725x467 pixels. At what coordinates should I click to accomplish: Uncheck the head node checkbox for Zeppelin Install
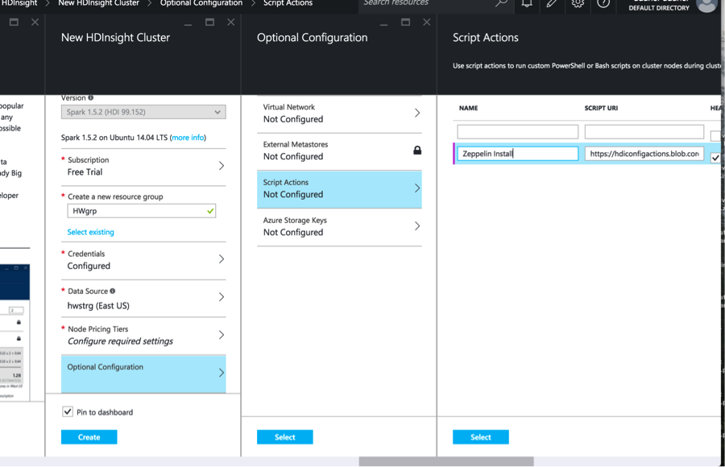(715, 158)
